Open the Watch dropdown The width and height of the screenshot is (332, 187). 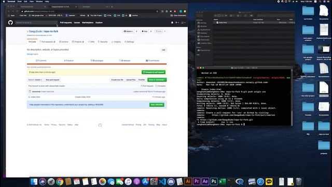128,31
